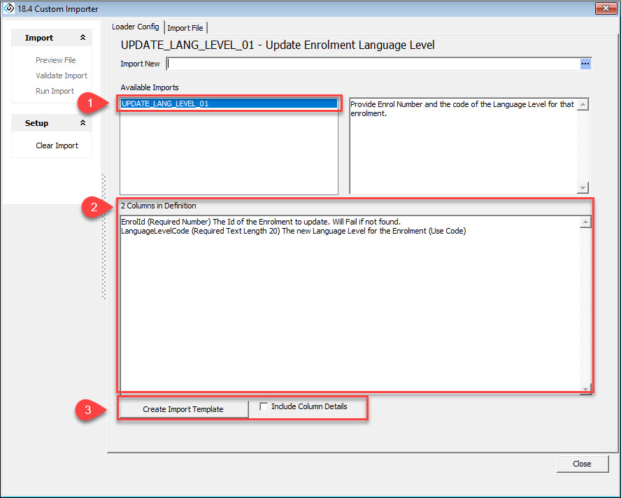This screenshot has height=498, width=621.
Task: Click into the Import New text field
Action: tap(371, 64)
